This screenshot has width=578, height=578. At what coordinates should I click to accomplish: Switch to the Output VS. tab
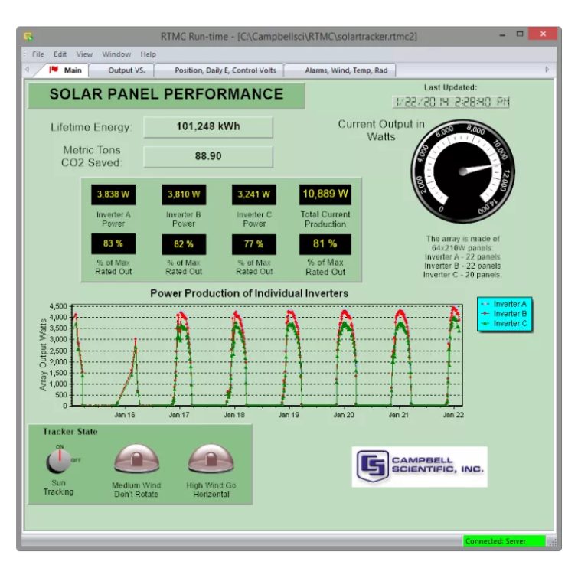click(x=125, y=70)
